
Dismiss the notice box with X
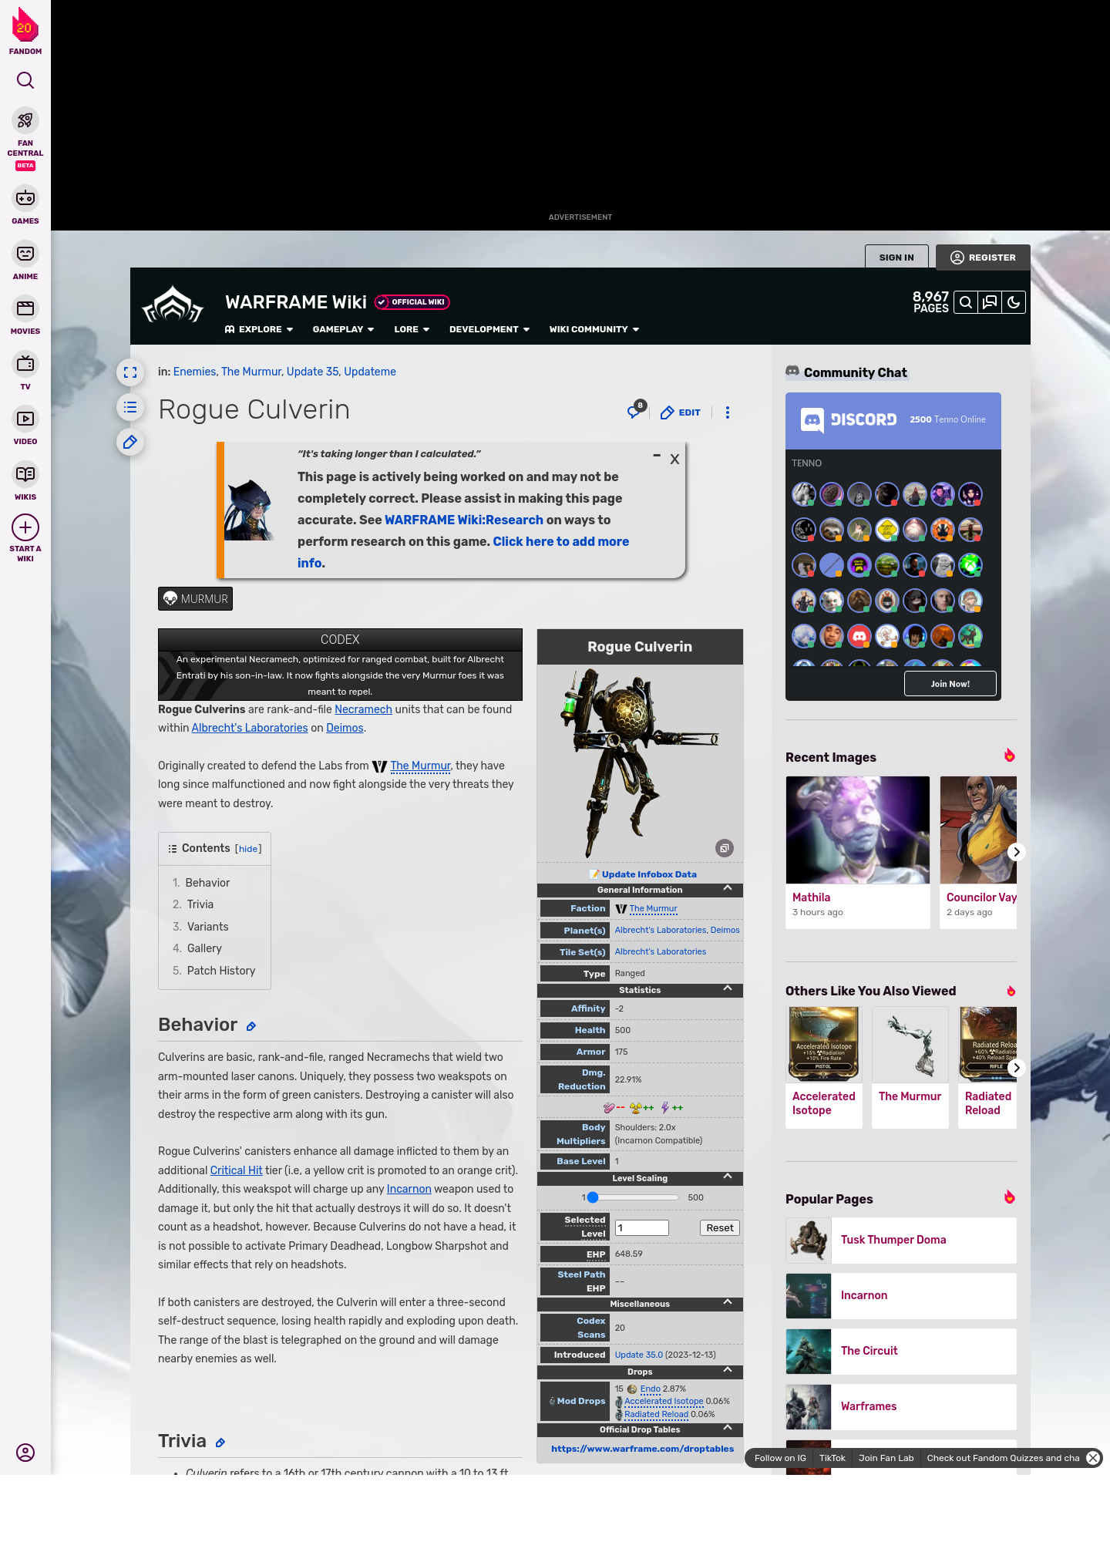(674, 460)
